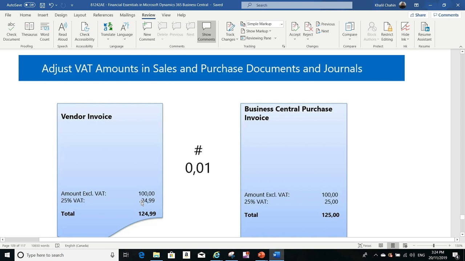This screenshot has width=465, height=261.
Task: Click Page 109 of 117 indicator
Action: 14,246
